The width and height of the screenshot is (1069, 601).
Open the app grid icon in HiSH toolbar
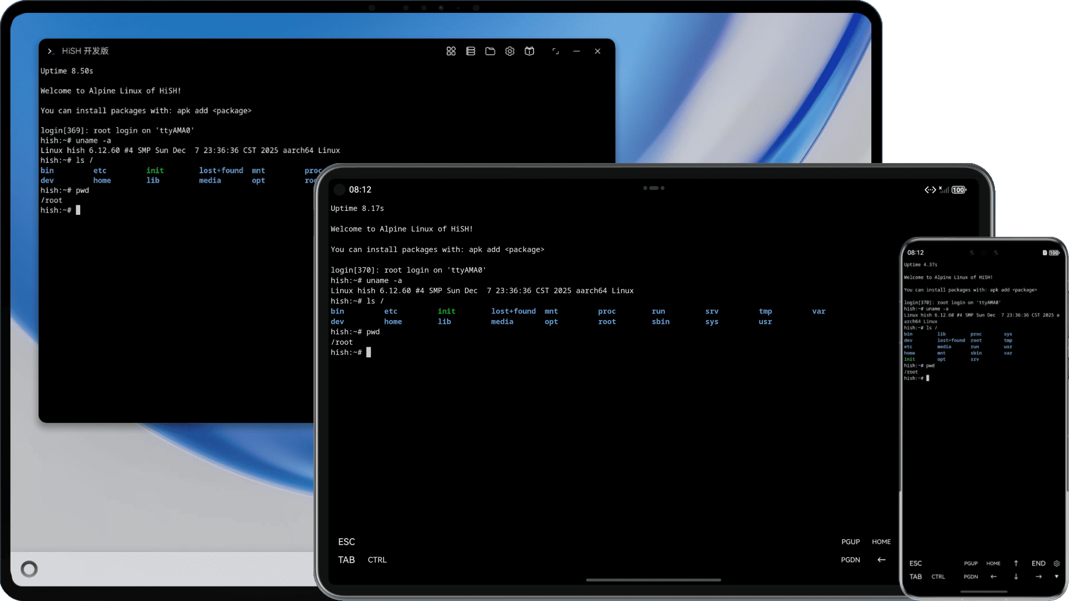451,51
